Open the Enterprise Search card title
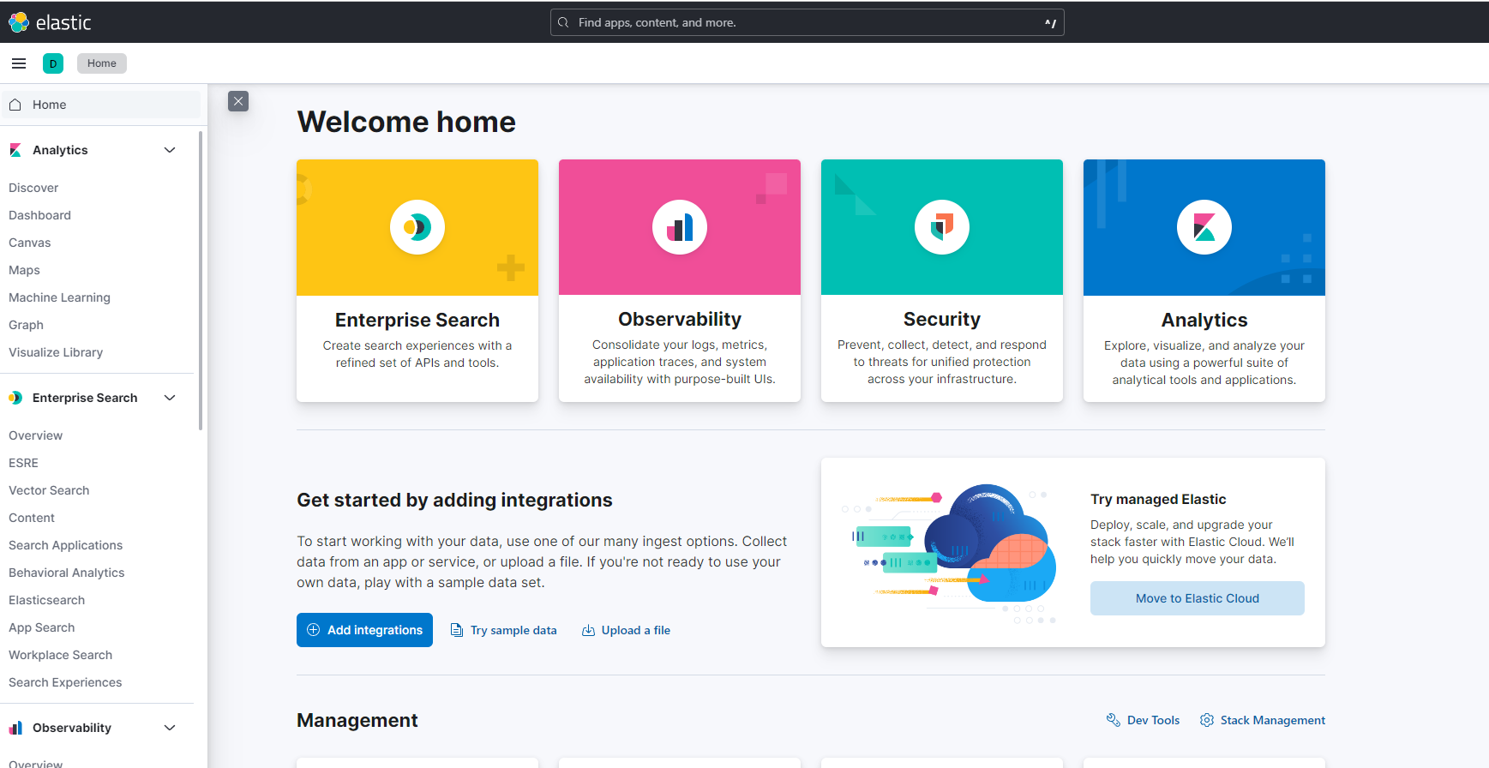Viewport: 1489px width, 768px height. click(x=417, y=320)
